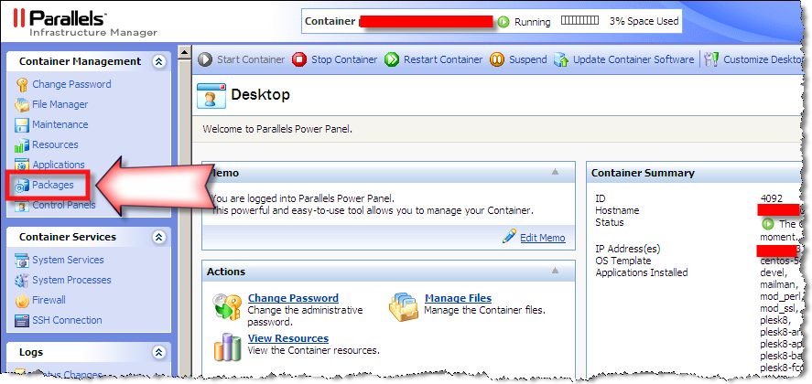Click Suspend toolbar label
This screenshot has width=812, height=384.
[x=527, y=59]
